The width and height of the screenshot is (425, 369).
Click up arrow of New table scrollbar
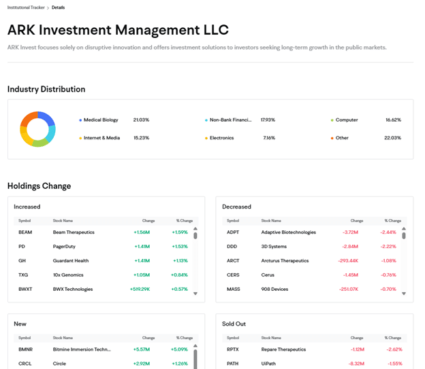click(195, 346)
